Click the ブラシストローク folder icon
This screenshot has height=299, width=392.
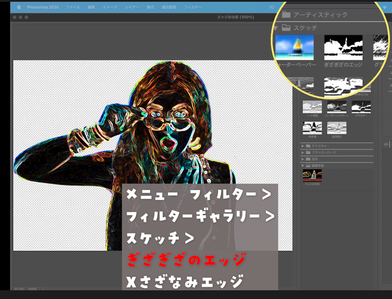point(308,152)
